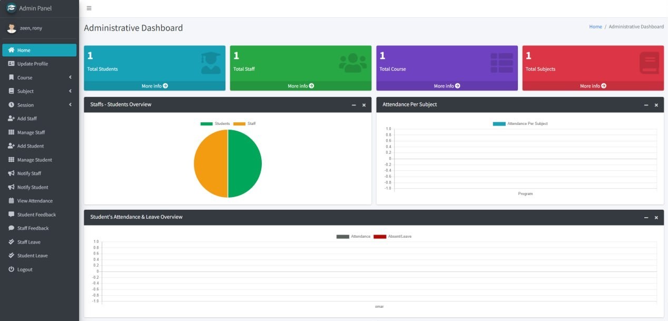Image resolution: width=668 pixels, height=321 pixels.
Task: Click the grid icon on Total Course card
Action: (502, 63)
